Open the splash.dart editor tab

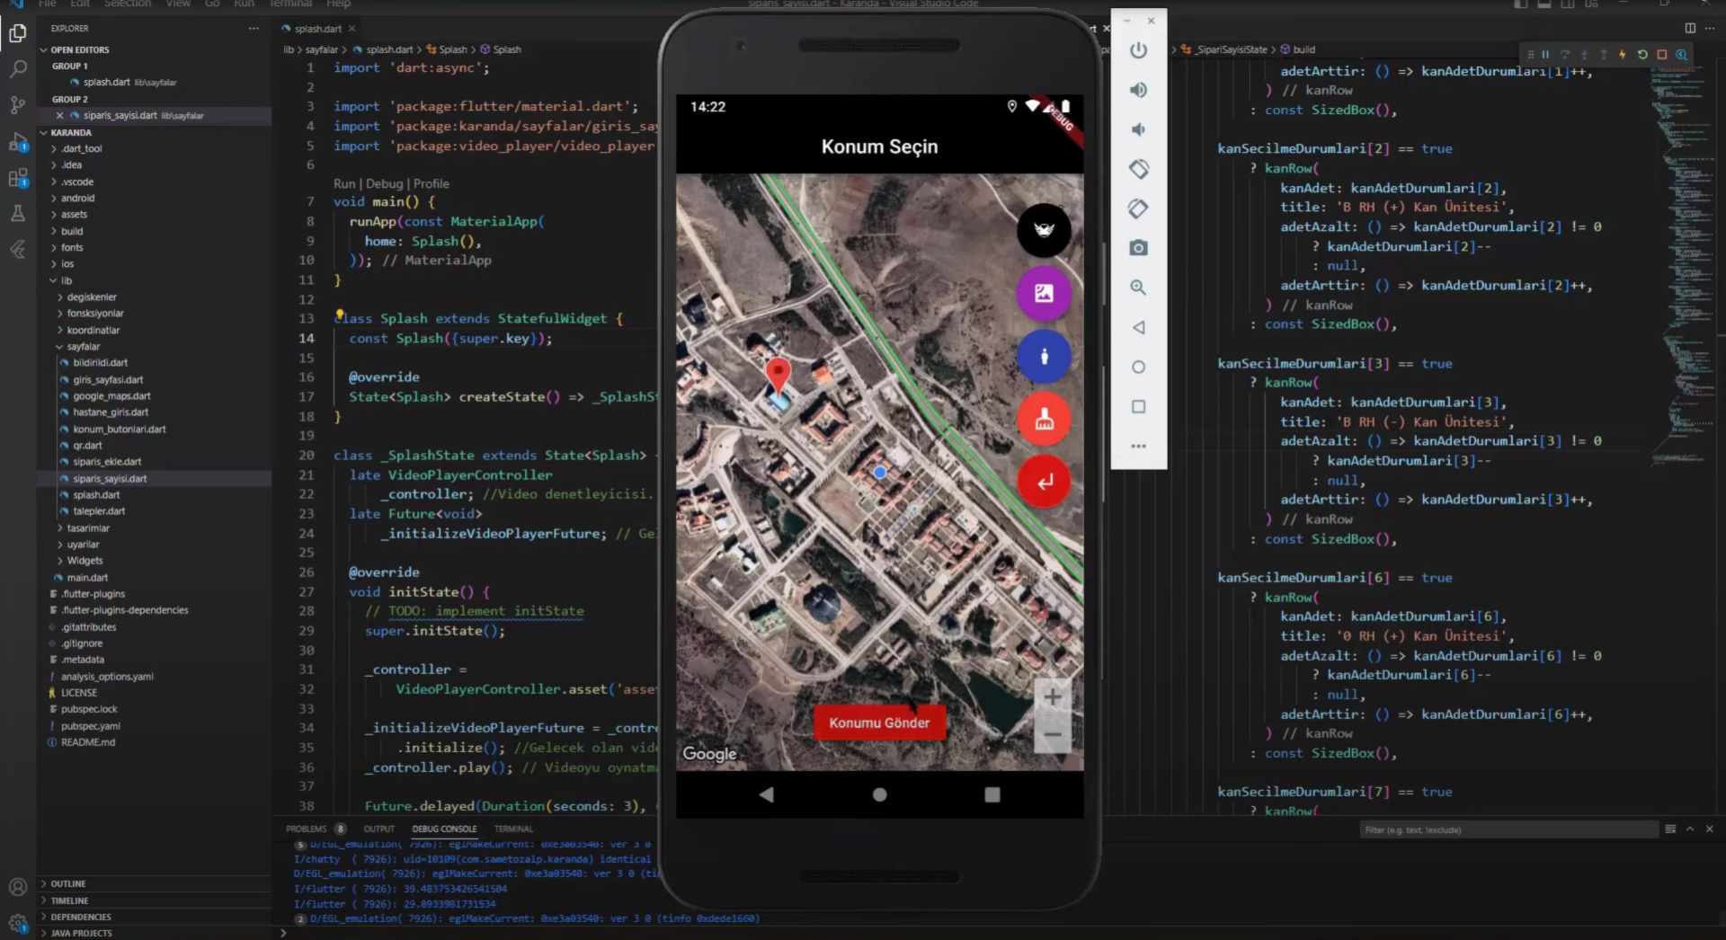point(317,29)
